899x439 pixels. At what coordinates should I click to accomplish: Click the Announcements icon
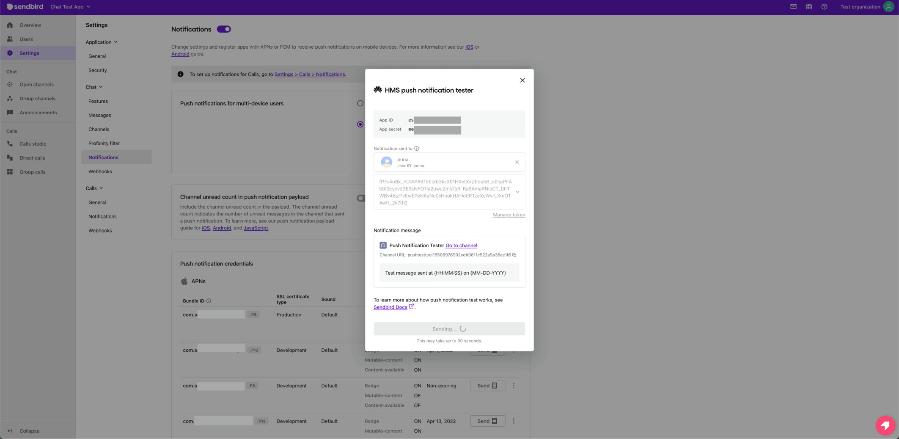click(x=10, y=113)
